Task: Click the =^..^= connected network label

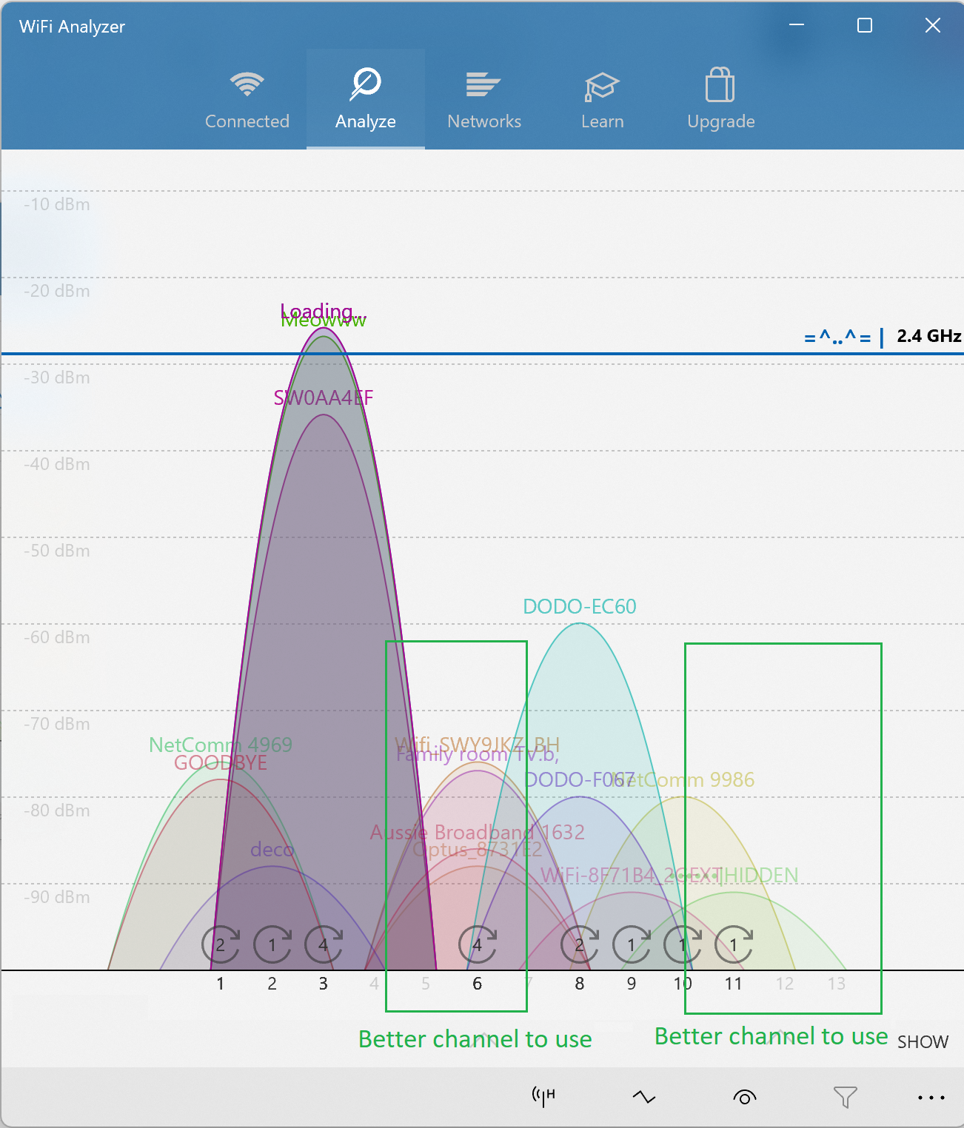Action: 837,338
